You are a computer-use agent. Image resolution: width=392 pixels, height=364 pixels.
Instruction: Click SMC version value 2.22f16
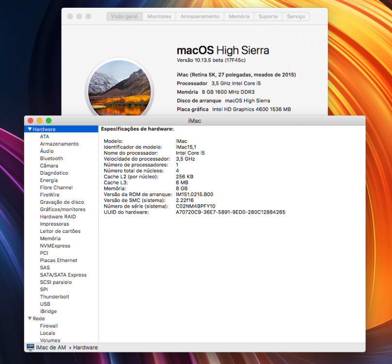click(x=185, y=200)
